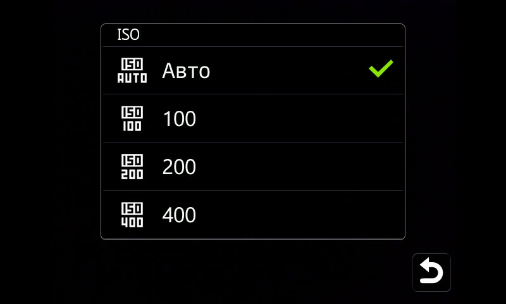
Task: Click the ISO 200 icon
Action: pos(132,167)
